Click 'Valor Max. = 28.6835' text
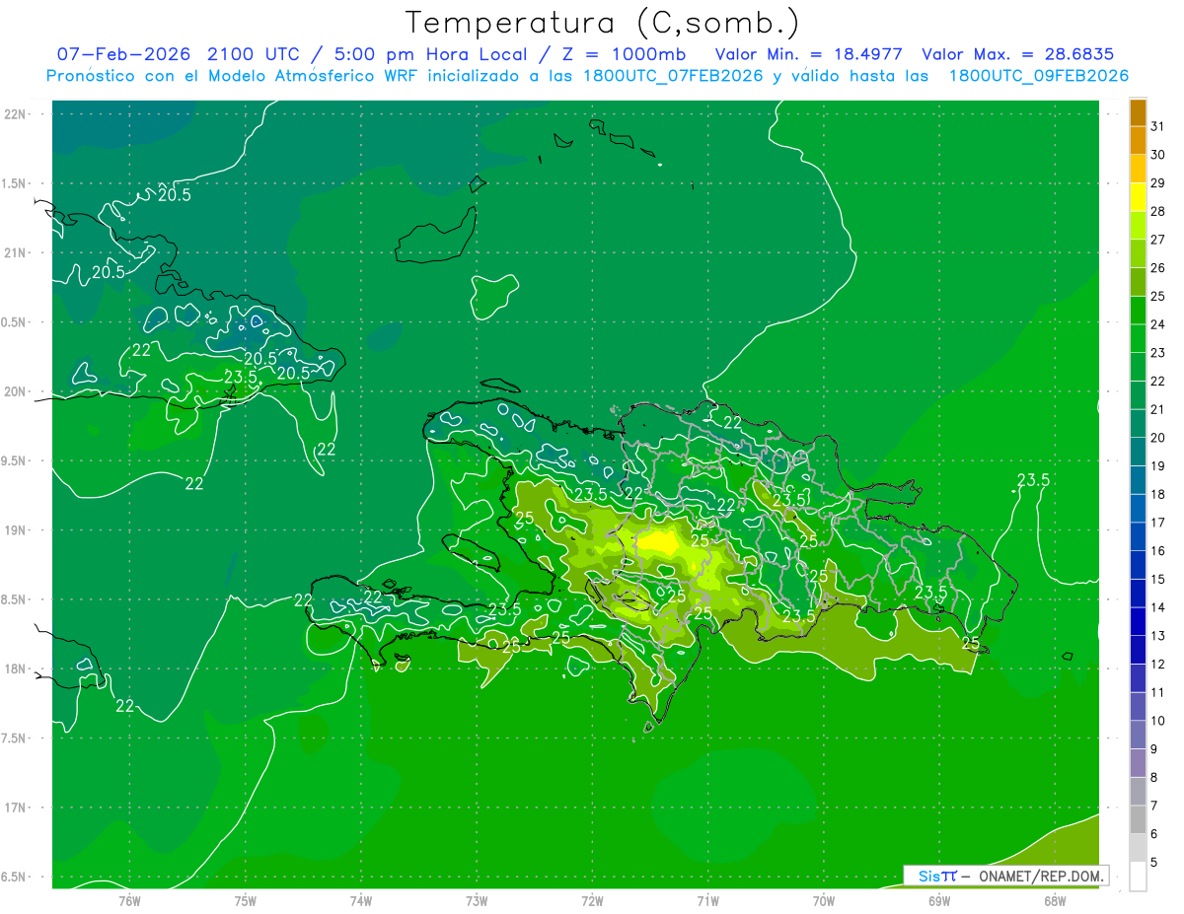This screenshot has height=914, width=1184. [x=1018, y=54]
